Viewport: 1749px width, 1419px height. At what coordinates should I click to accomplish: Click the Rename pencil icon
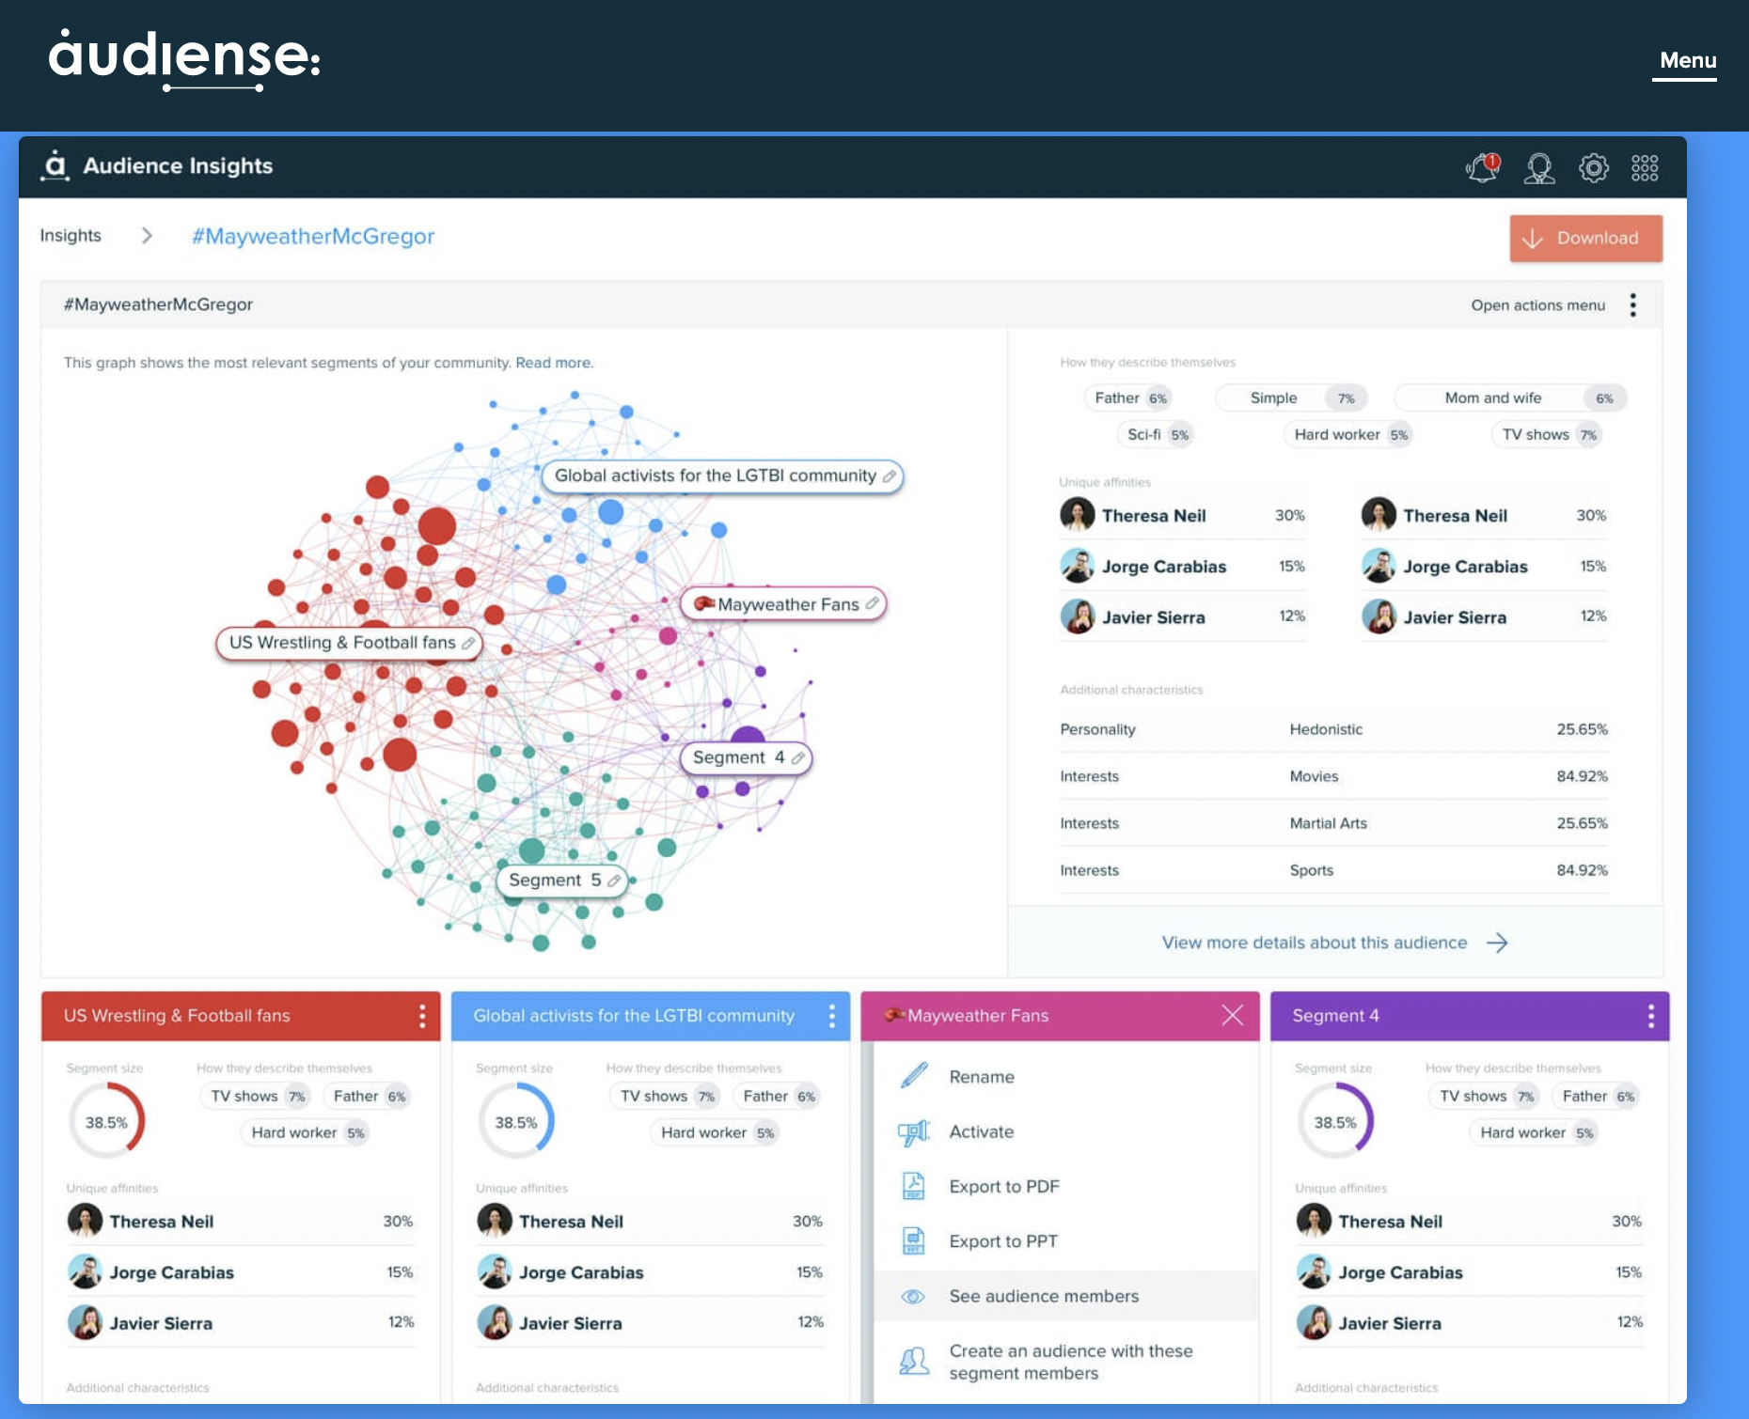coord(914,1075)
